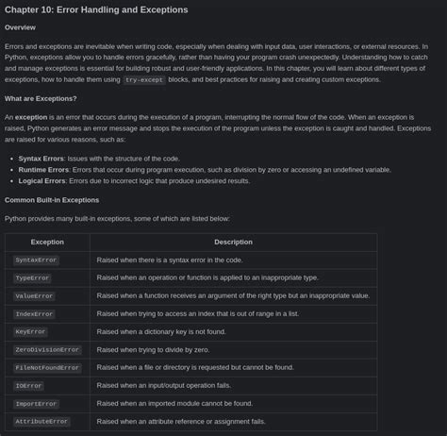Screen dimensions: 447x436
Task: Click the Exception column header
Action: click(x=47, y=242)
